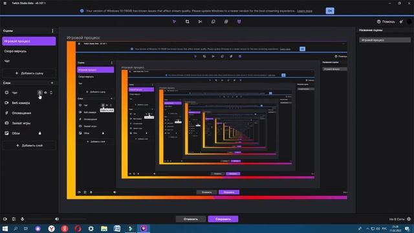The height and width of the screenshot is (233, 414).
Task: Select the crop tool in top toolbar
Action: coord(187,21)
